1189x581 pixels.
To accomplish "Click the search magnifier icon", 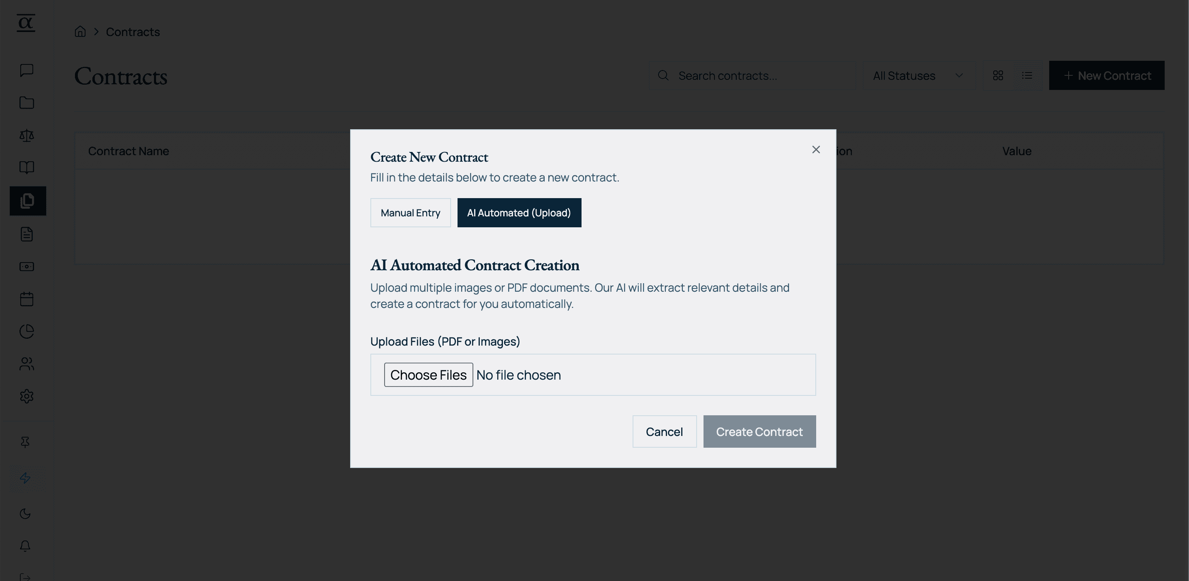I will coord(663,75).
